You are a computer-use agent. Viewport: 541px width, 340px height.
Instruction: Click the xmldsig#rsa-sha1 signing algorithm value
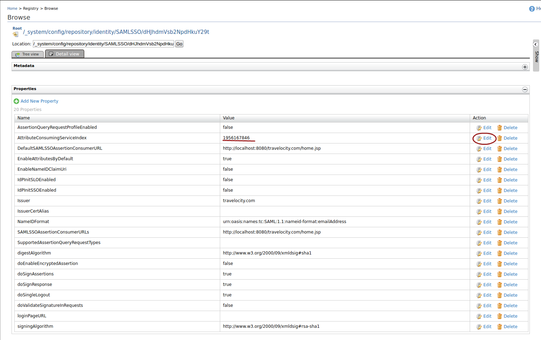(271, 326)
